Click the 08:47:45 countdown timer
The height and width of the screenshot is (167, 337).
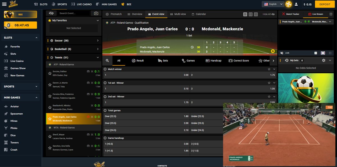tap(21, 25)
